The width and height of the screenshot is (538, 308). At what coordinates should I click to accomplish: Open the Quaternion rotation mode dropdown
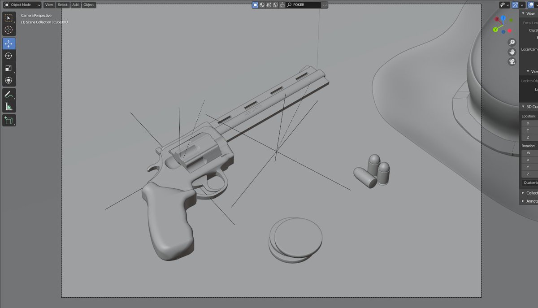pos(530,182)
